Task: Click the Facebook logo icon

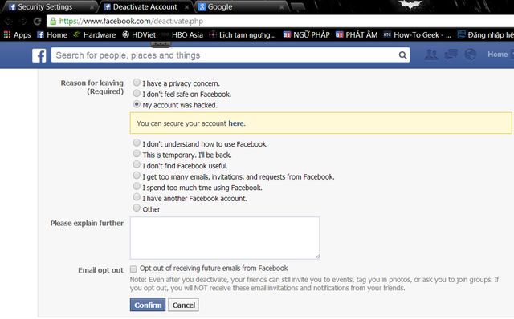Action: click(x=39, y=55)
